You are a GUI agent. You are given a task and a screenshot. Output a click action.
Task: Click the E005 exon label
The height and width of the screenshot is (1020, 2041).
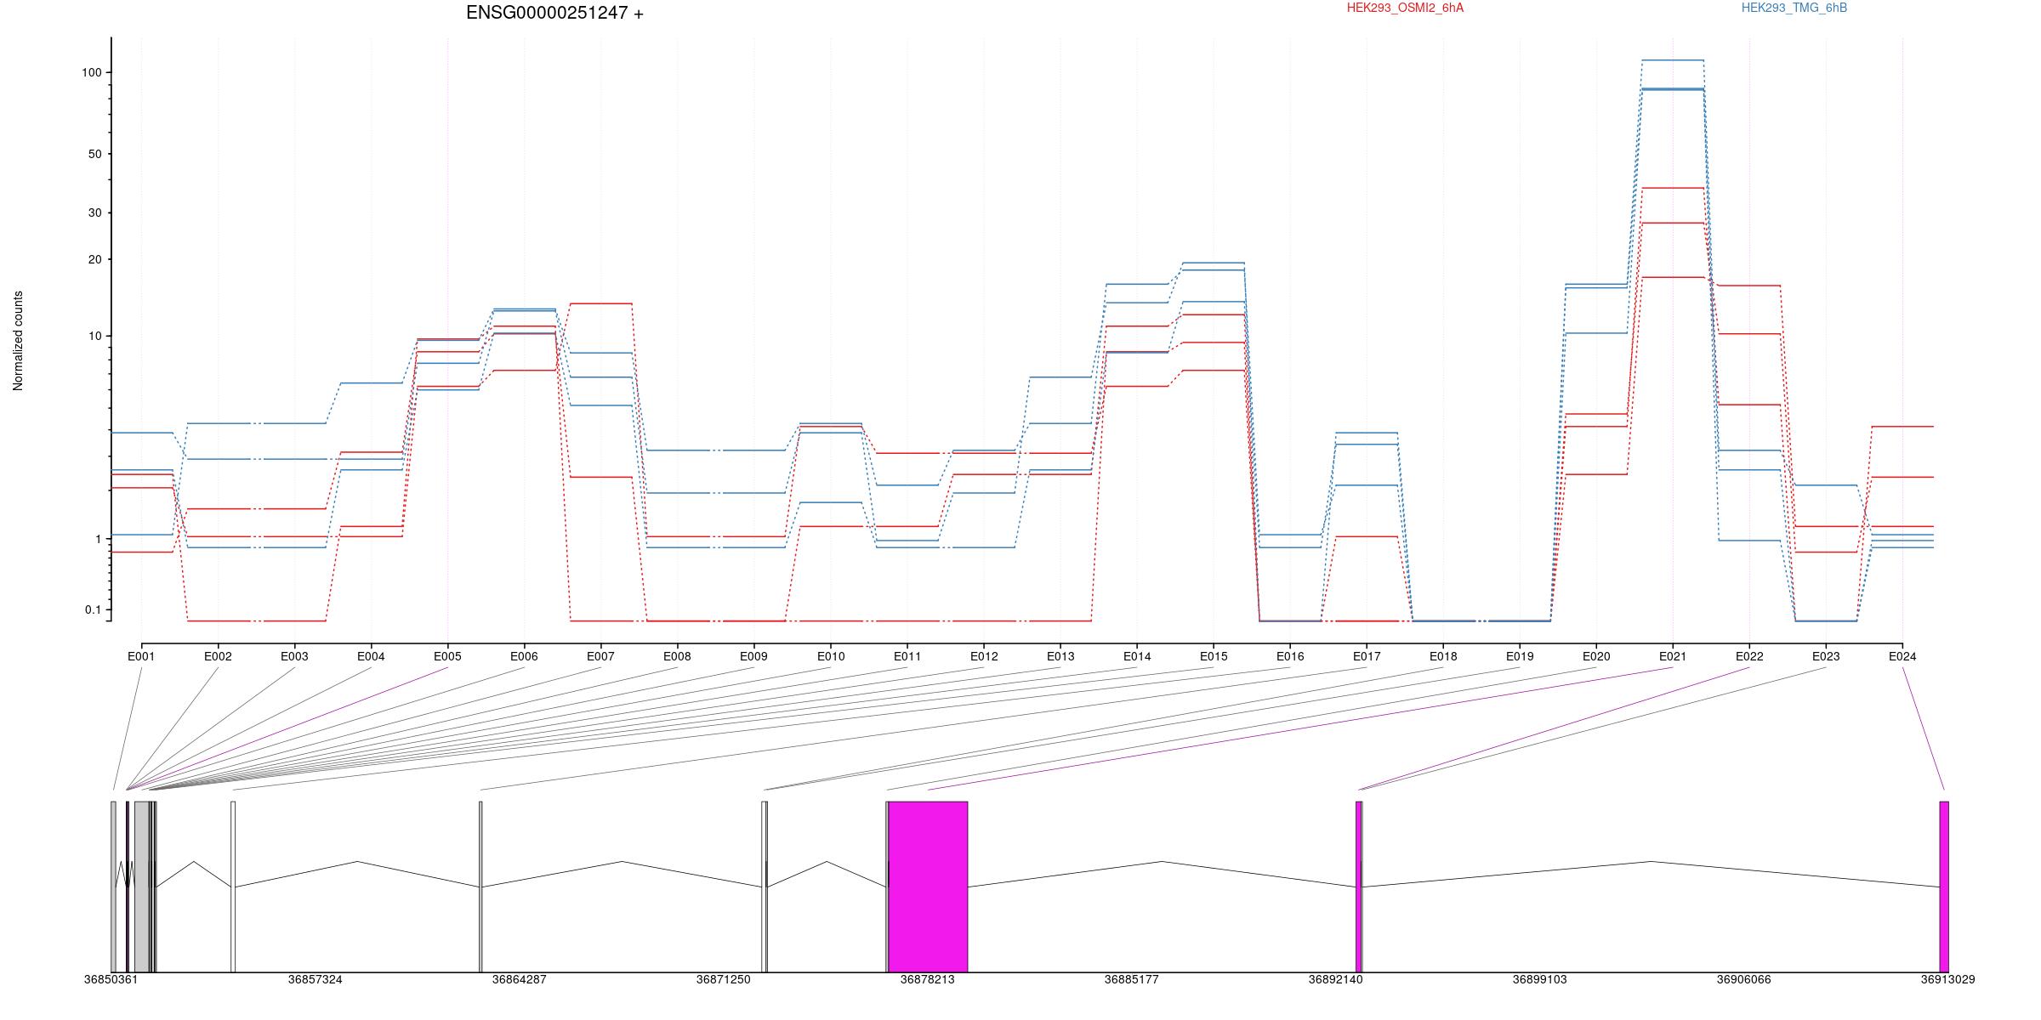tap(447, 656)
